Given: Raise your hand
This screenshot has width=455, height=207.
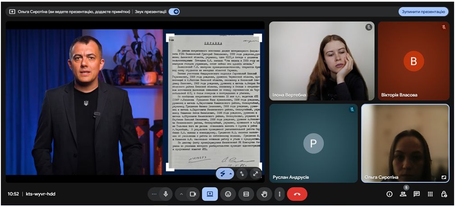Looking at the screenshot, I should coord(264,194).
